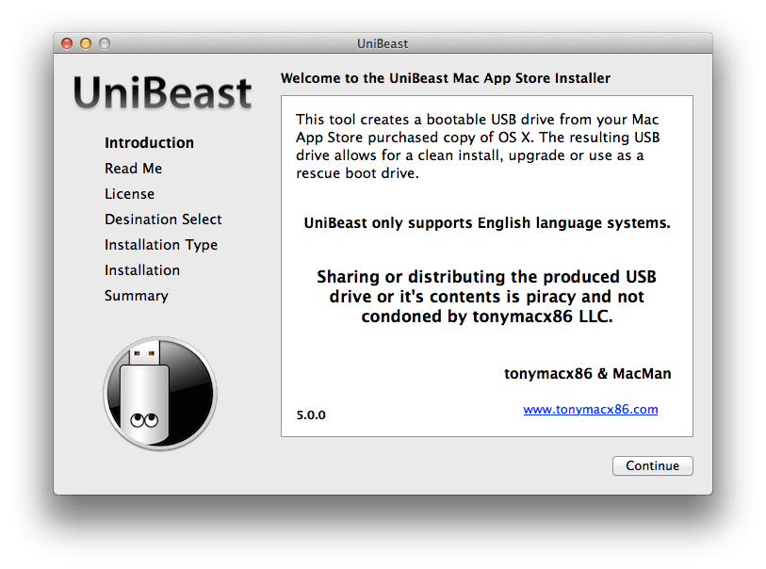This screenshot has height=569, width=766.
Task: Open the Installation step
Action: coord(142,269)
